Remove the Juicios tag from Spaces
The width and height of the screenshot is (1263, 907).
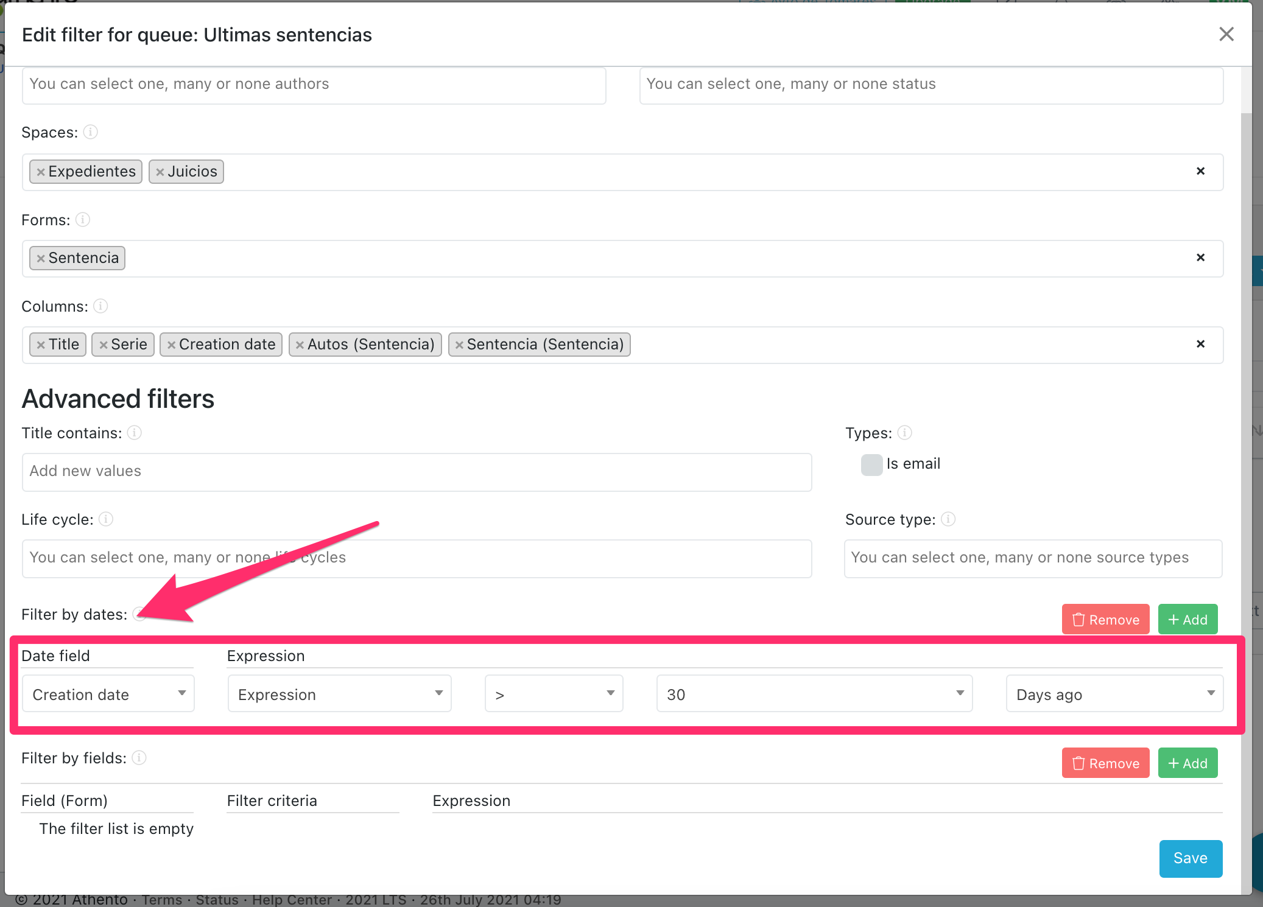[160, 172]
